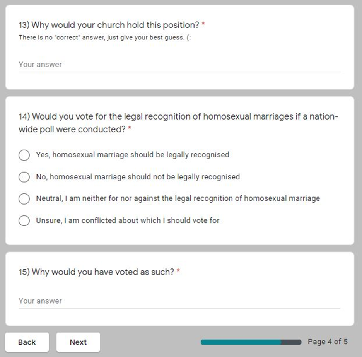Select the Unsure radio button circle
This screenshot has height=357, width=362.
(24, 221)
